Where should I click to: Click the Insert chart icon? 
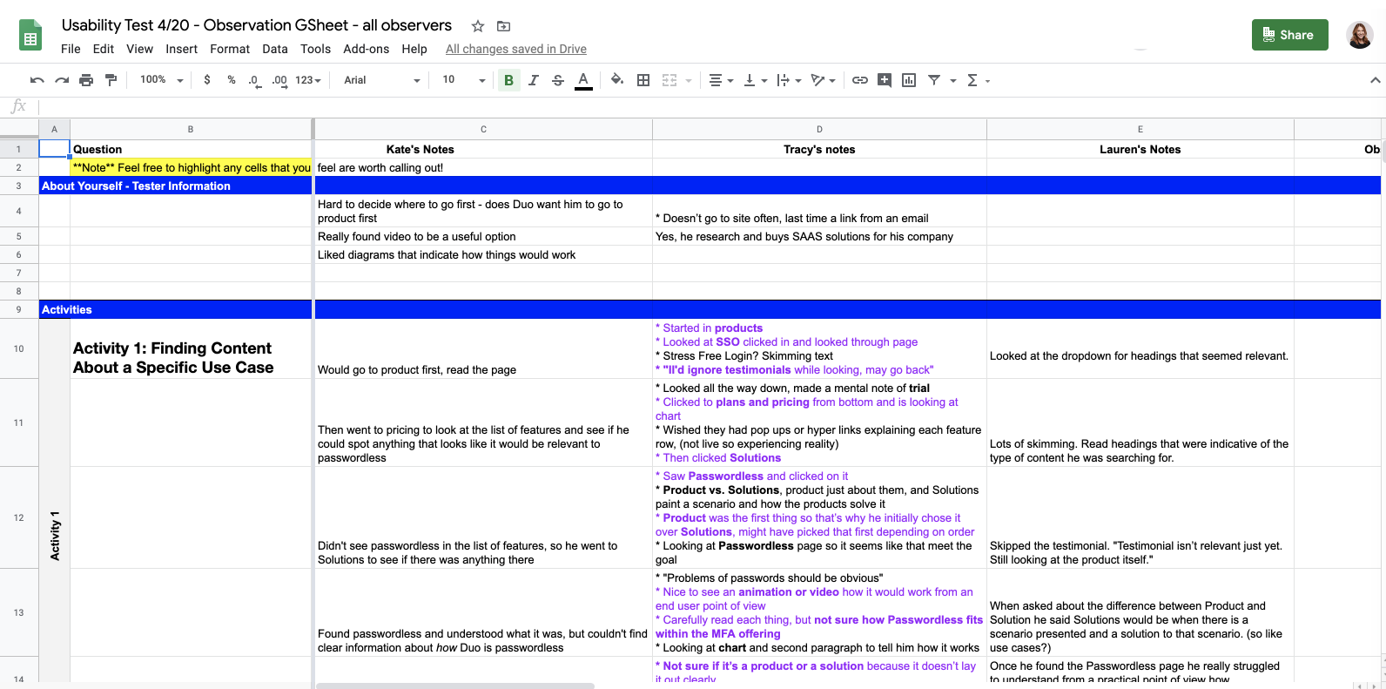pyautogui.click(x=909, y=80)
